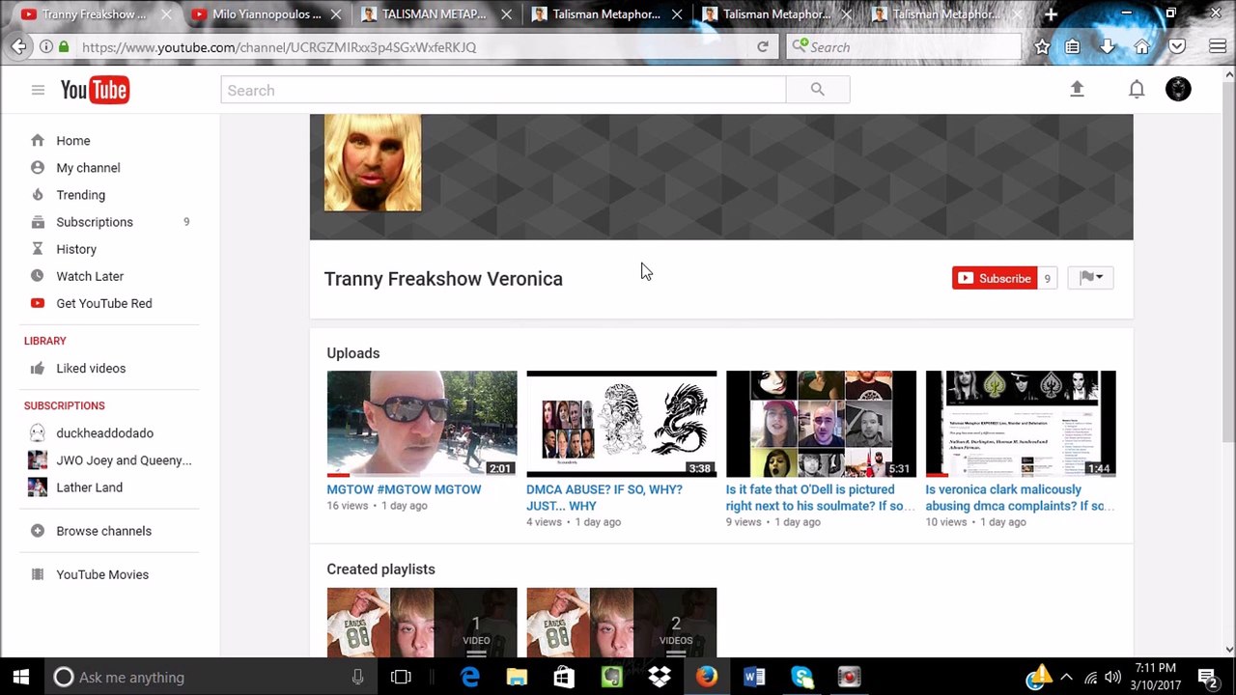Viewport: 1236px width, 695px height.
Task: Open the channel flag dropdown
Action: (1091, 278)
